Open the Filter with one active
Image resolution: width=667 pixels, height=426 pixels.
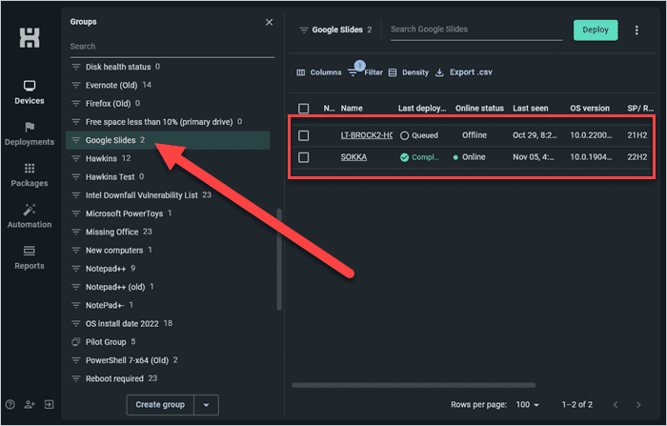coord(365,71)
